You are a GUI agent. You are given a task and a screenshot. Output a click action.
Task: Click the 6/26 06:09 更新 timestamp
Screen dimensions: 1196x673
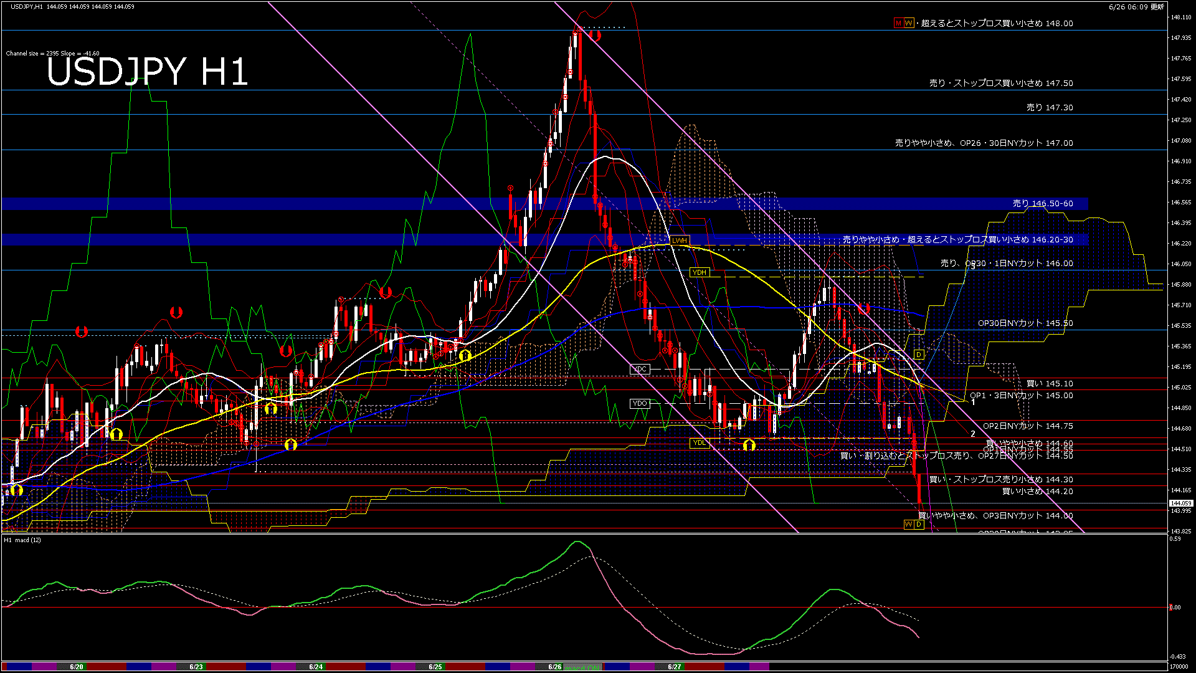point(1136,7)
